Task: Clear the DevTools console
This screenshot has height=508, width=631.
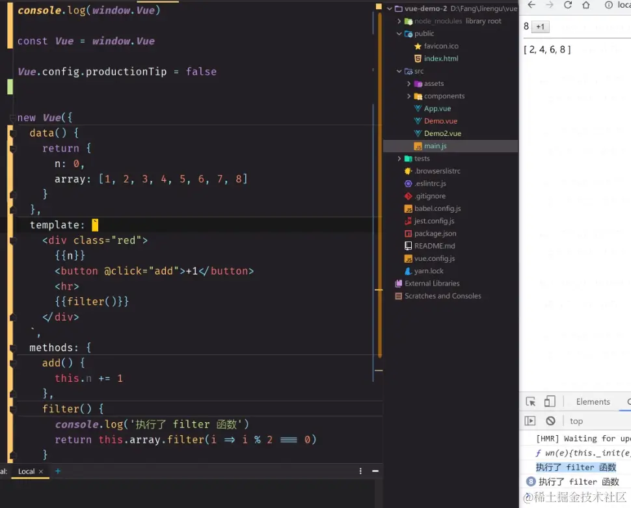Action: [550, 421]
